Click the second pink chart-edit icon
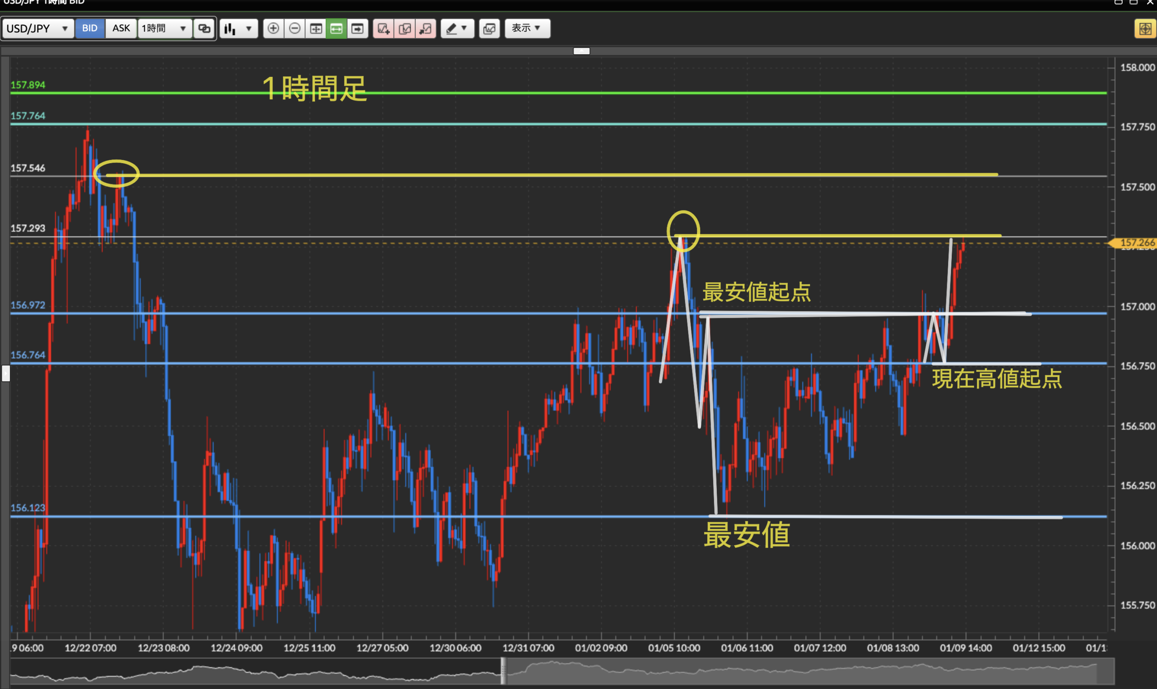This screenshot has width=1157, height=689. tap(404, 29)
